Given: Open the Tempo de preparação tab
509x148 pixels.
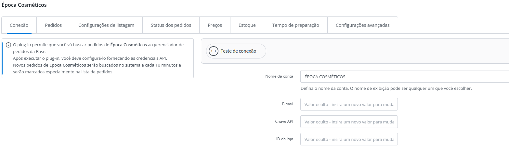Looking at the screenshot, I should pyautogui.click(x=296, y=25).
